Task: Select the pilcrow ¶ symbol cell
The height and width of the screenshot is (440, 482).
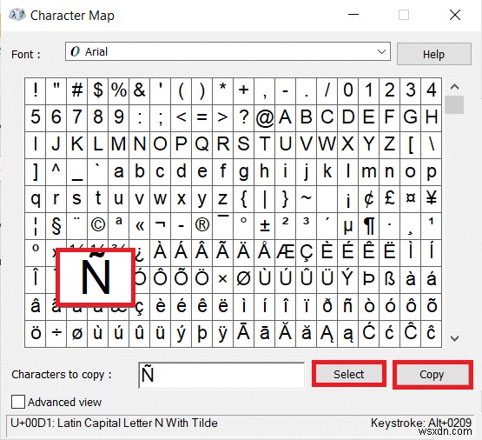Action: [x=369, y=226]
